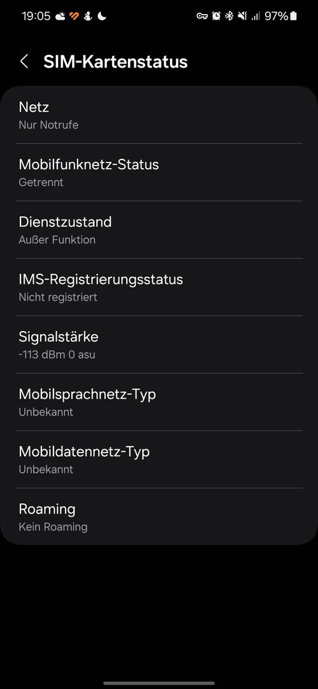This screenshot has width=318, height=689.
Task: Tap the Bluetooth status icon
Action: [x=229, y=16]
